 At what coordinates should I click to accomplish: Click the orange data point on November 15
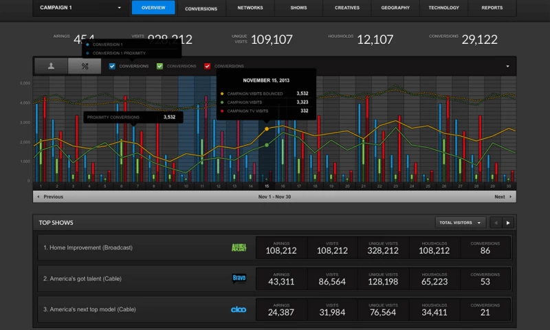pos(267,129)
